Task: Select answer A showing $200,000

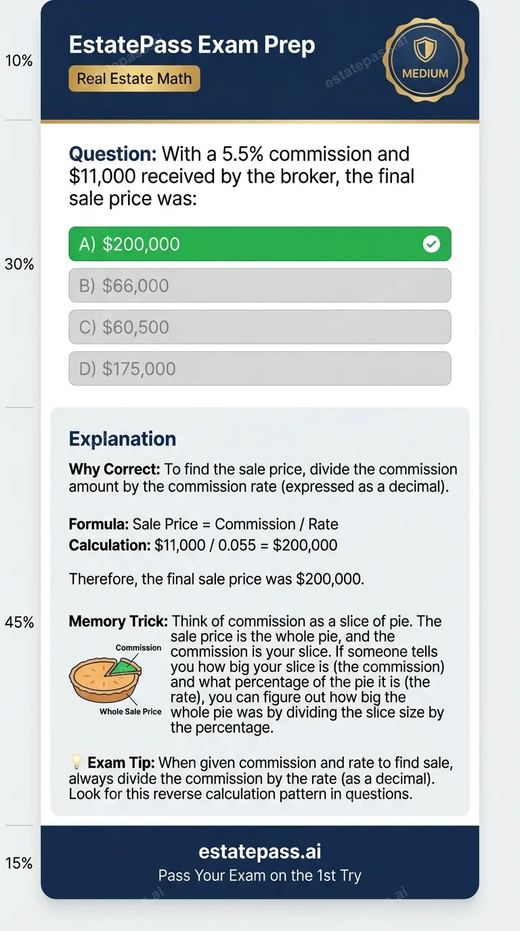Action: tap(259, 244)
